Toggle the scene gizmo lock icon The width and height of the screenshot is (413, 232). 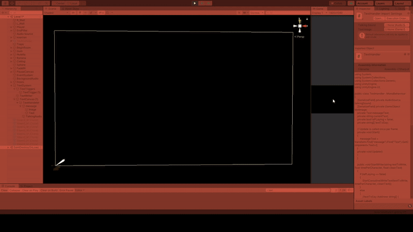pos(307,19)
